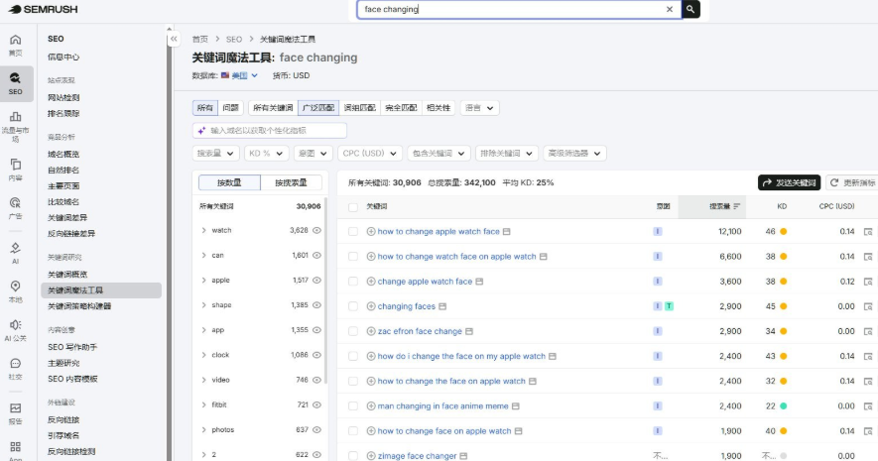The width and height of the screenshot is (878, 461).
Task: Open the database country dropdown
Action: (240, 75)
